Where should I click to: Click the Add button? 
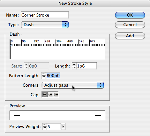tap(130, 36)
